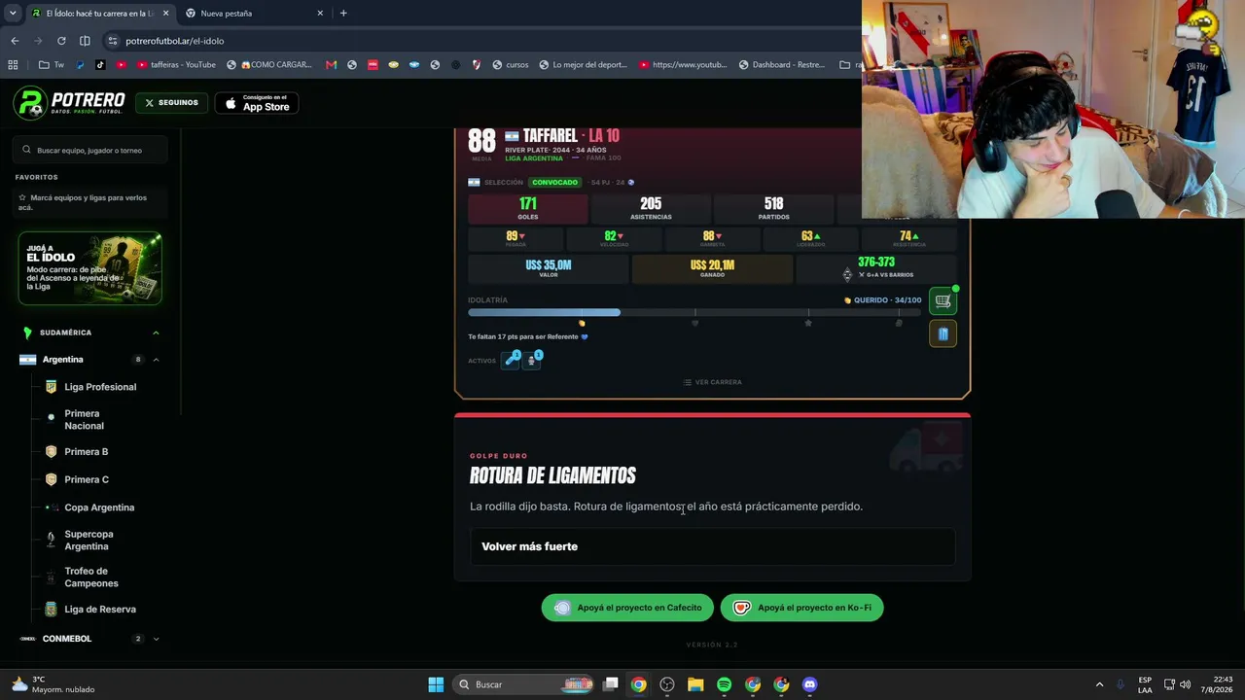Select the first active item with wrench icon
This screenshot has height=700, width=1245.
(512, 360)
